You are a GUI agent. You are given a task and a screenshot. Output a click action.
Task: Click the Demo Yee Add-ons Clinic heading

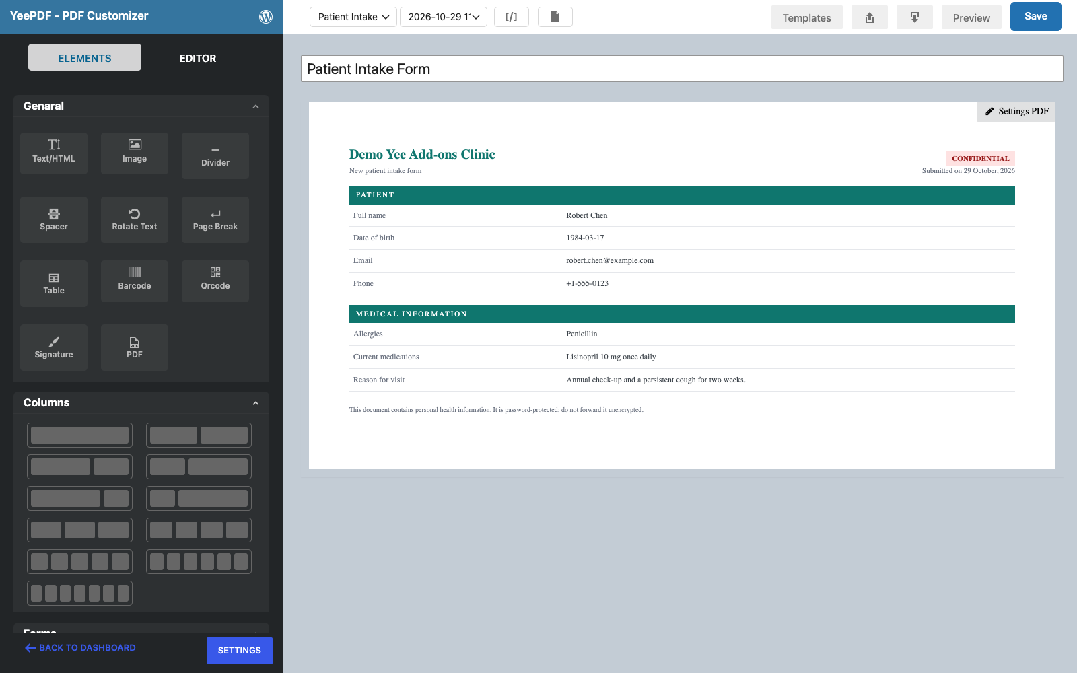tap(422, 155)
